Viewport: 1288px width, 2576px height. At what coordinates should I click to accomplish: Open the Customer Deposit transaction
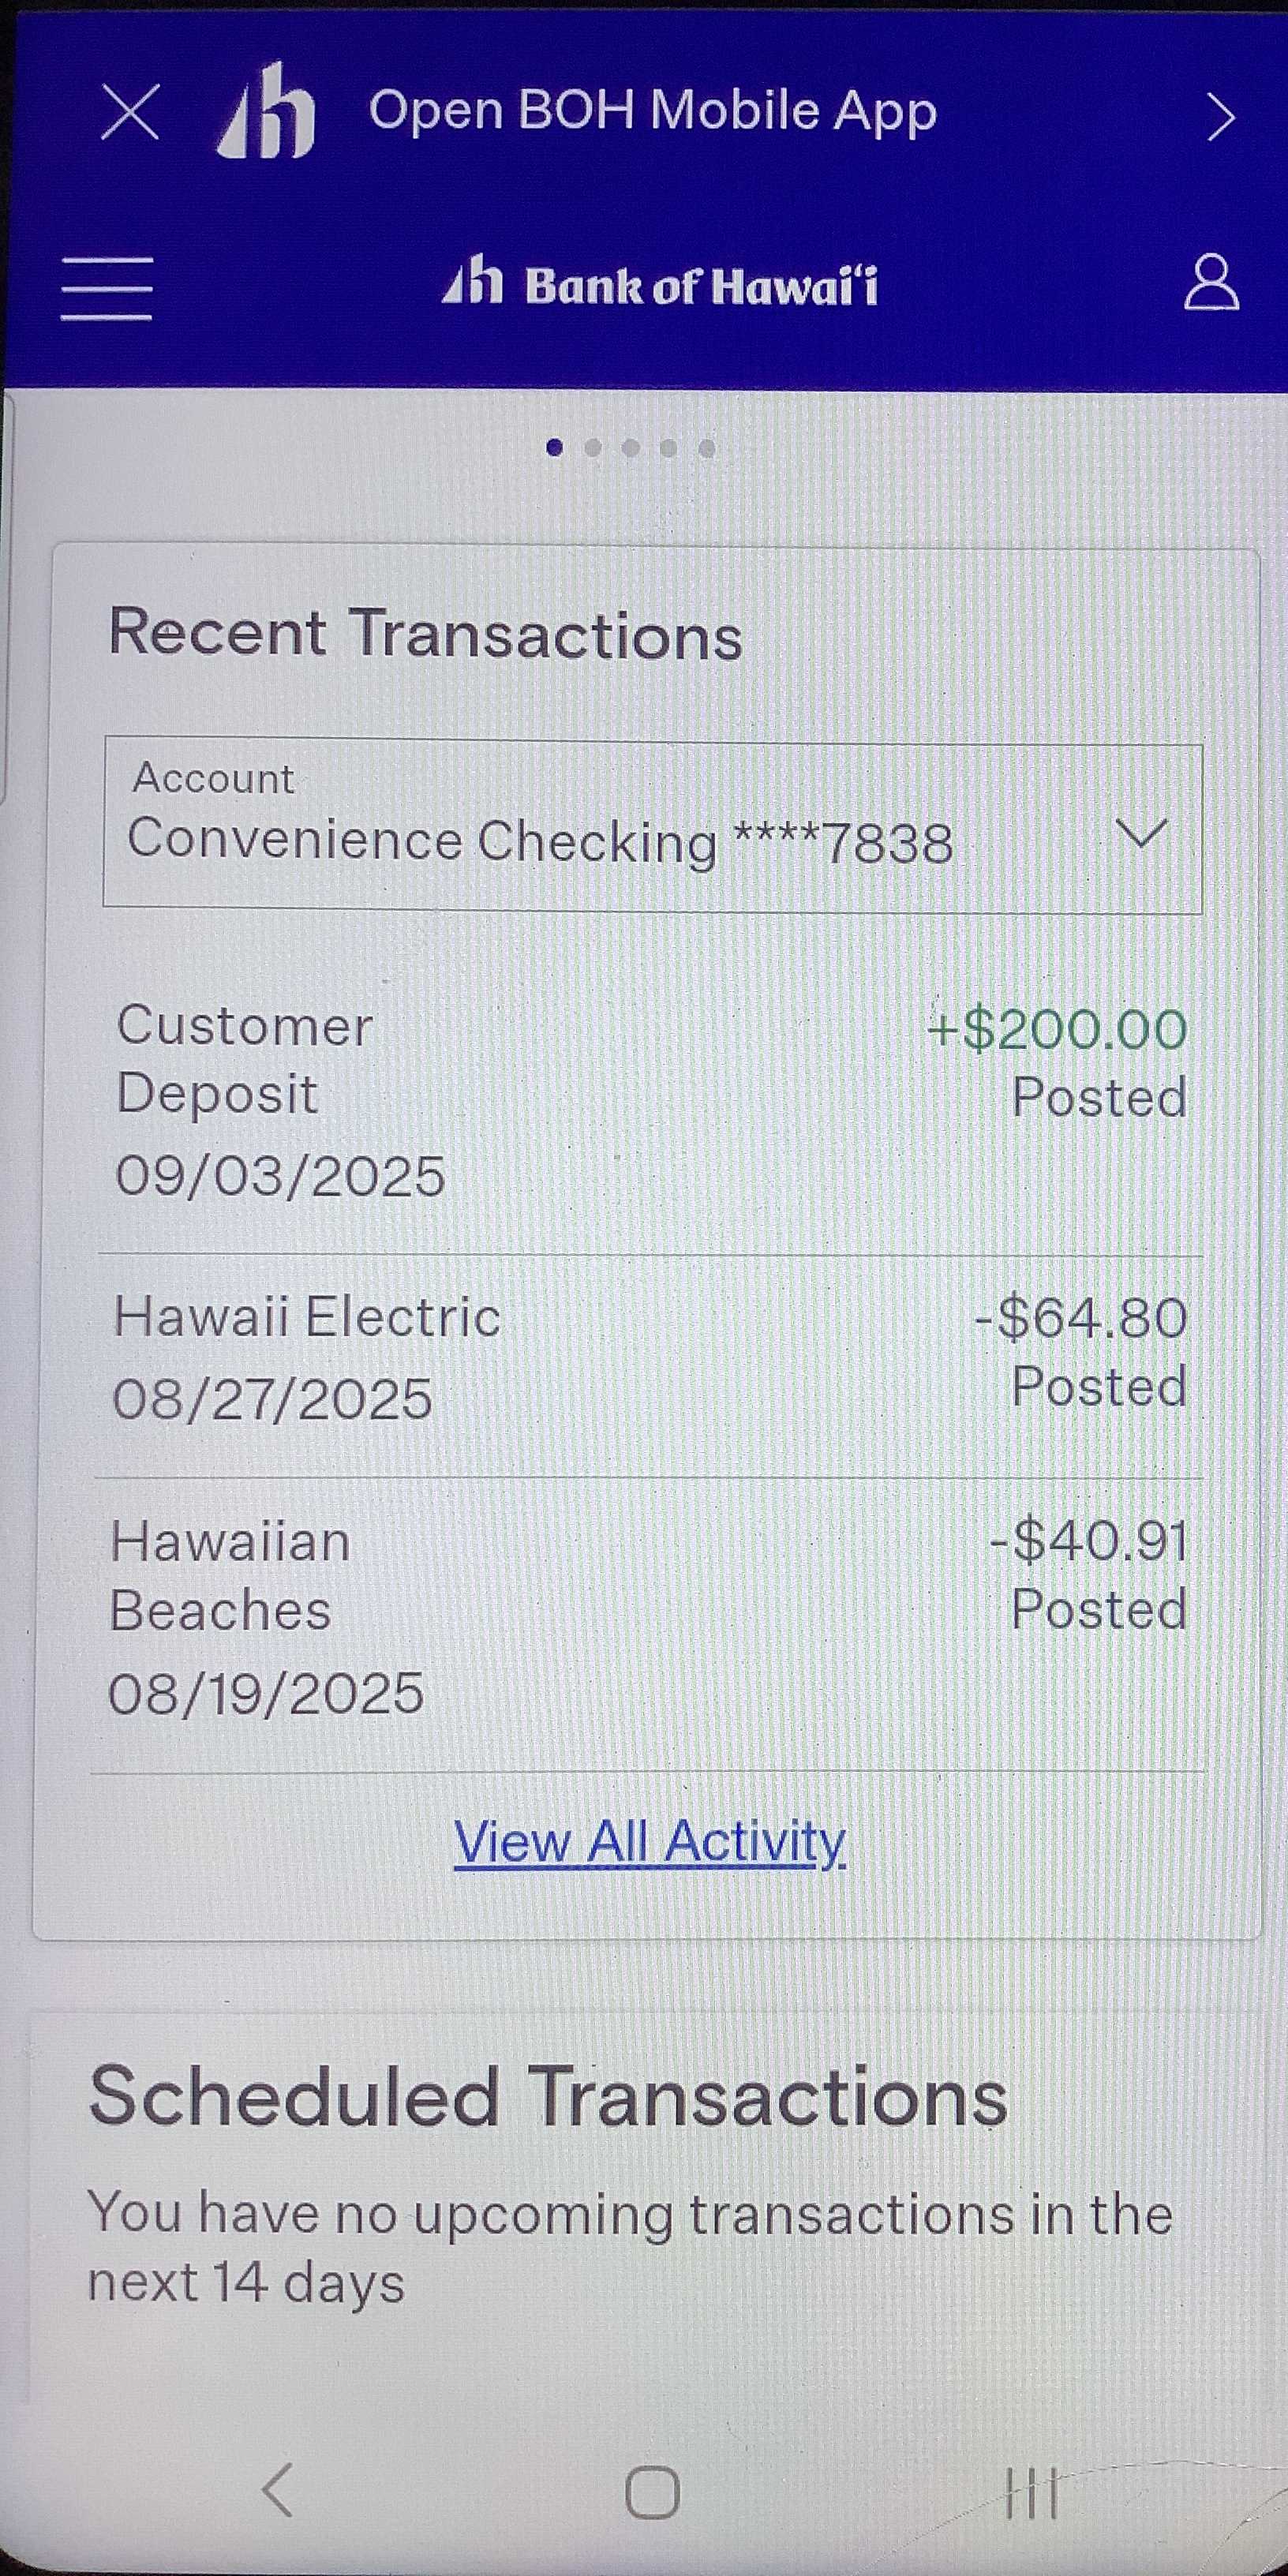[x=650, y=1100]
